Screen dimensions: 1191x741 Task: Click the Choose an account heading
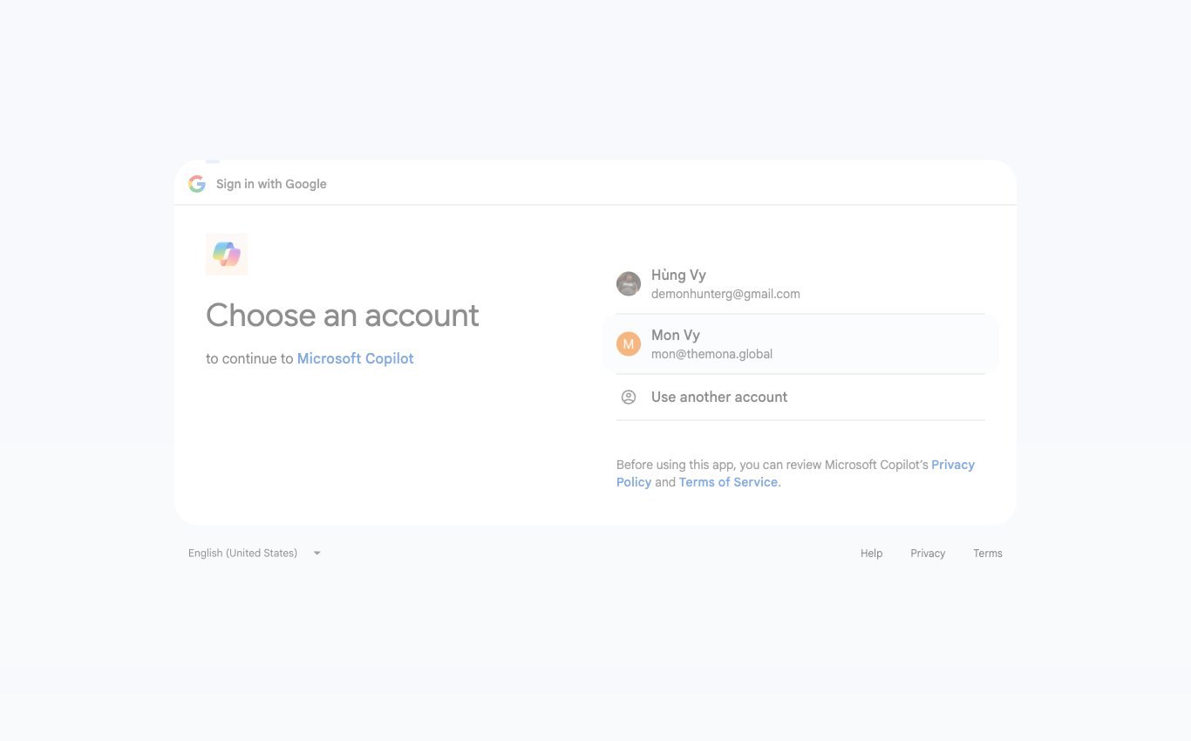(x=343, y=315)
